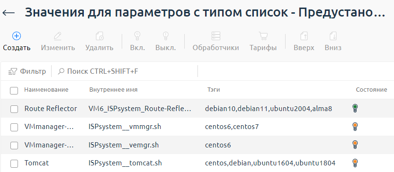Select the Tomcat name cell
Screen dimensions: 394x172
36,163
